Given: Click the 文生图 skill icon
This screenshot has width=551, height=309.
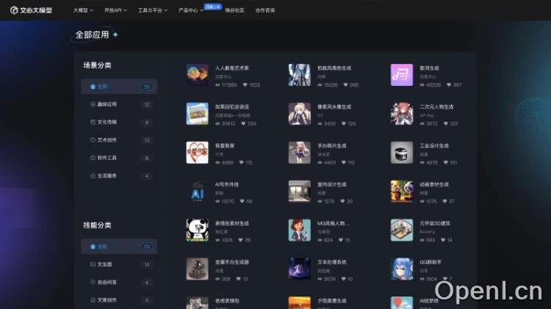Looking at the screenshot, I should click(93, 264).
